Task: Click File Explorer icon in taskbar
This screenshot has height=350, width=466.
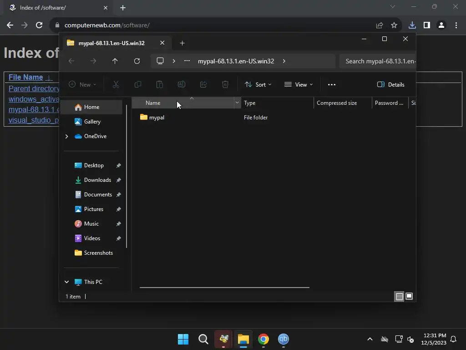Action: point(243,339)
